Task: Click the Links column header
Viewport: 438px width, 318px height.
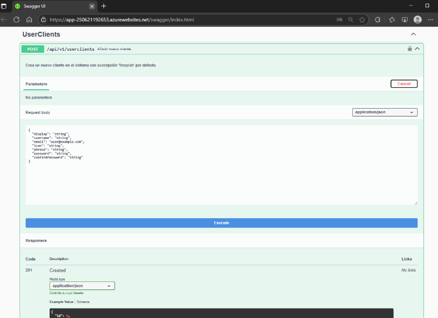Action: (407, 259)
